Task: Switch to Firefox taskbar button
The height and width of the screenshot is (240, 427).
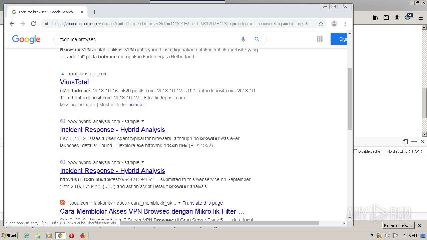Action: point(83,236)
